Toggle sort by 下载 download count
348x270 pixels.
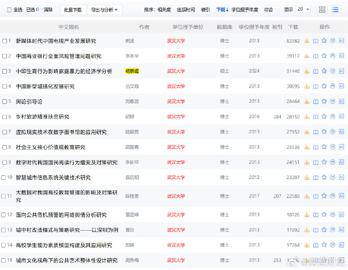pyautogui.click(x=222, y=10)
